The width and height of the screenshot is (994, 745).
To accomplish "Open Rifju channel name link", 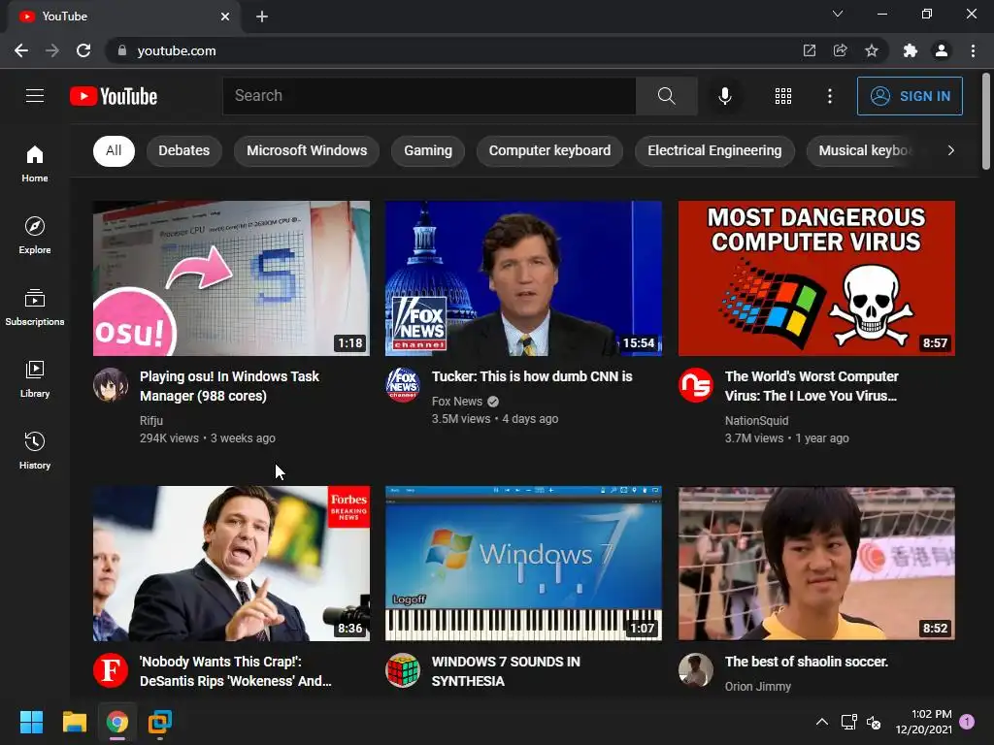I will click(150, 421).
